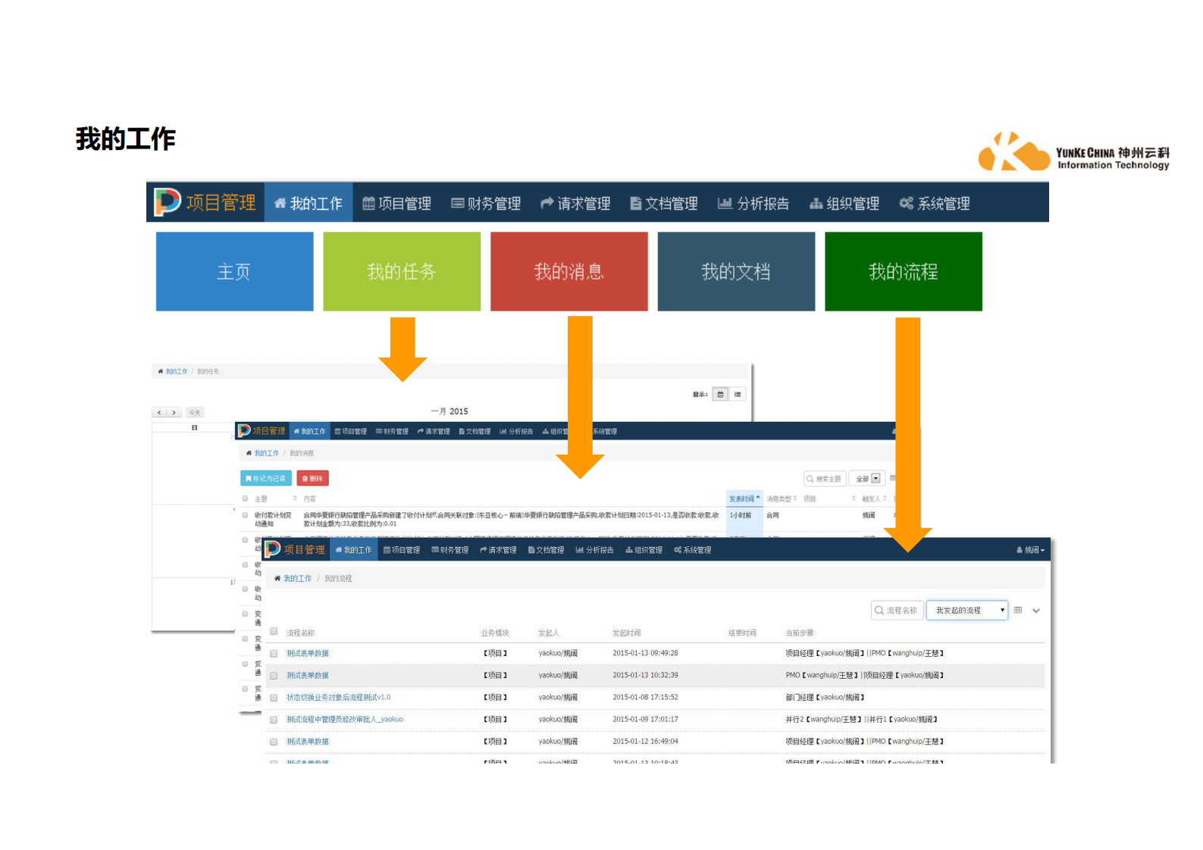Open 项目管理 menu in the large top navbar
Screen dimensions: 1203x850
(x=396, y=203)
